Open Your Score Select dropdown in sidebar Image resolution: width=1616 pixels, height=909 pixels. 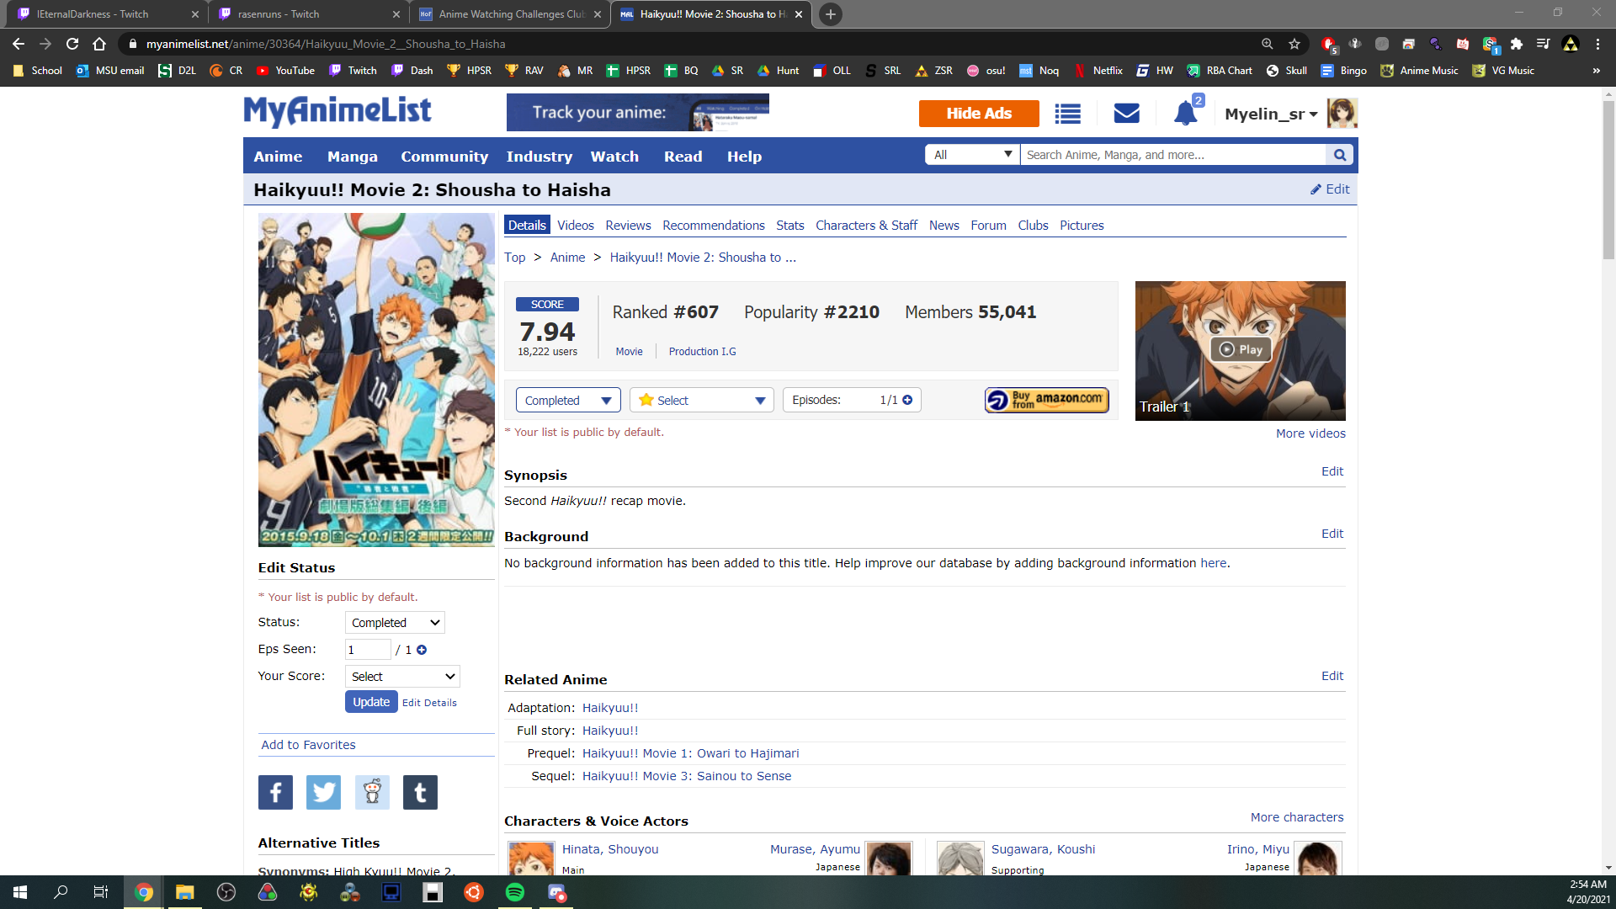pyautogui.click(x=402, y=677)
